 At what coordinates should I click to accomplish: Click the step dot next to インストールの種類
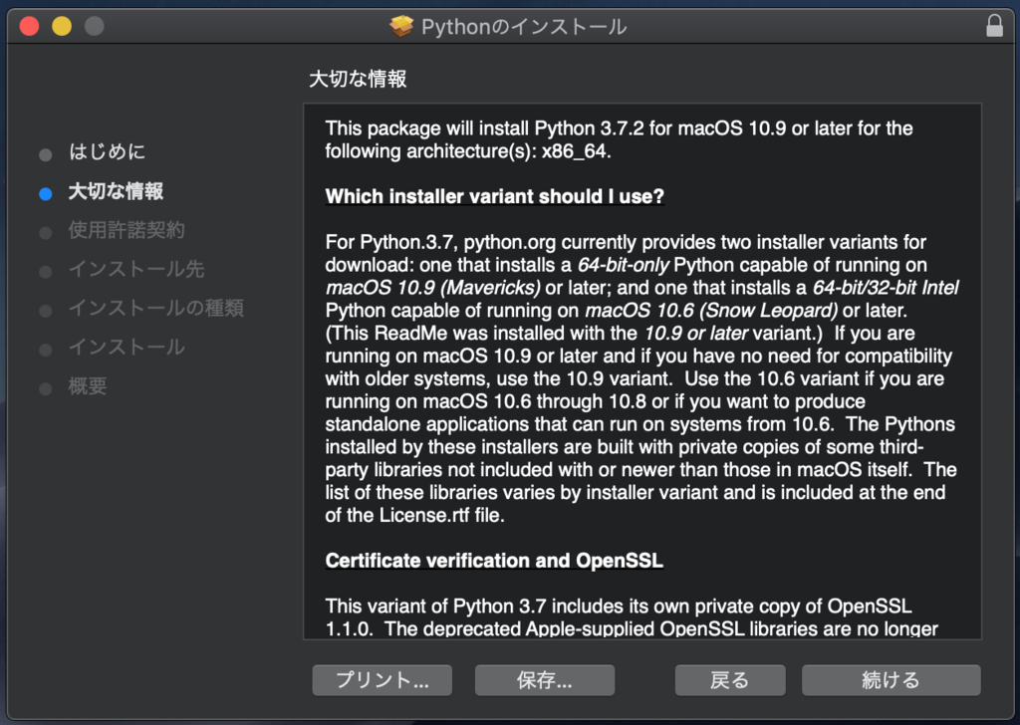[45, 309]
